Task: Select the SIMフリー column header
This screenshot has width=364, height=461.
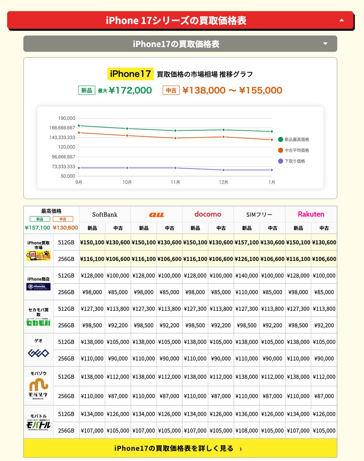Action: pos(259,214)
